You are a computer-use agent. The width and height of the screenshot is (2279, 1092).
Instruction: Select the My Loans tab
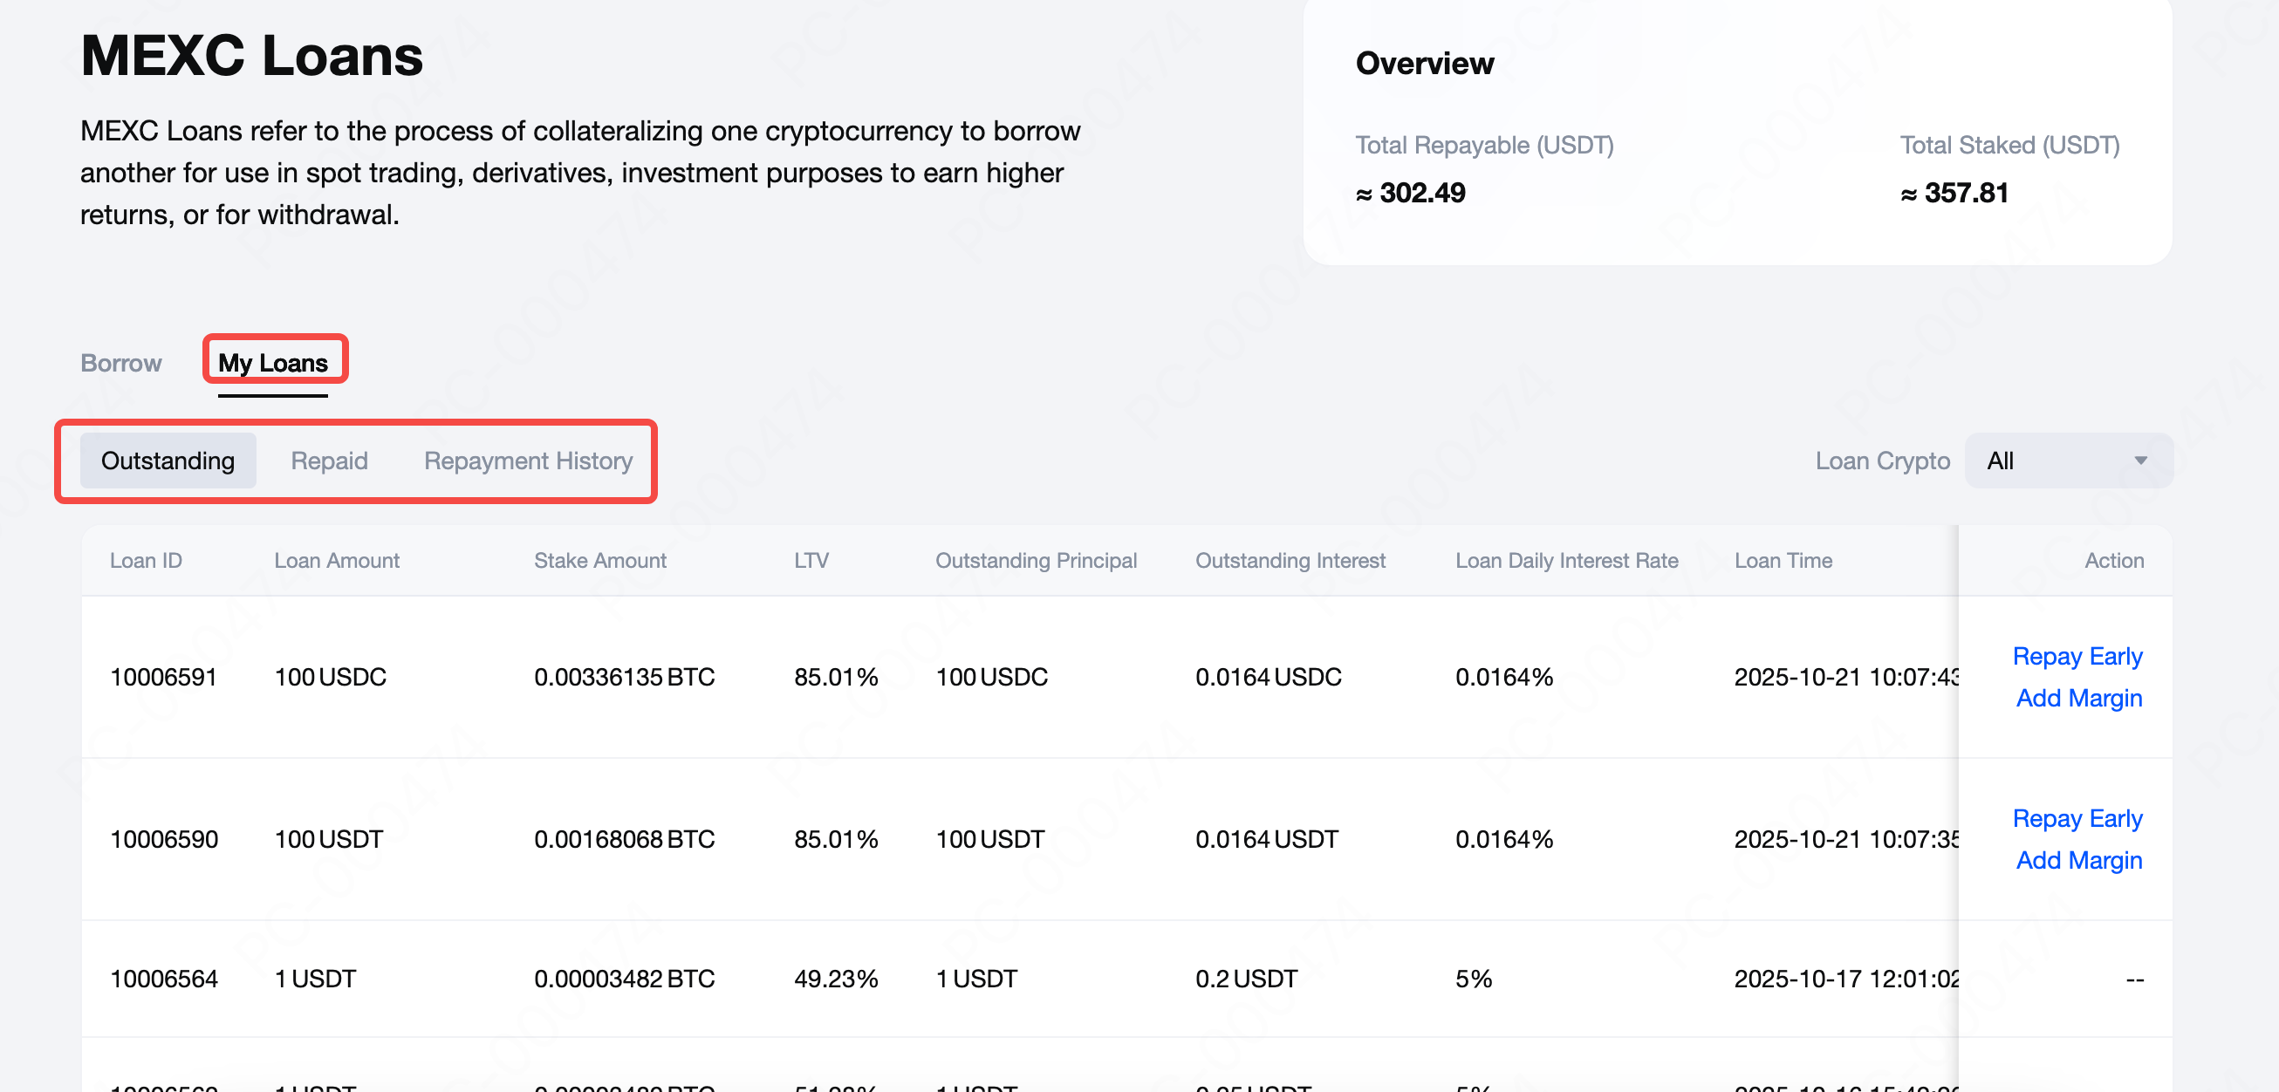272,363
